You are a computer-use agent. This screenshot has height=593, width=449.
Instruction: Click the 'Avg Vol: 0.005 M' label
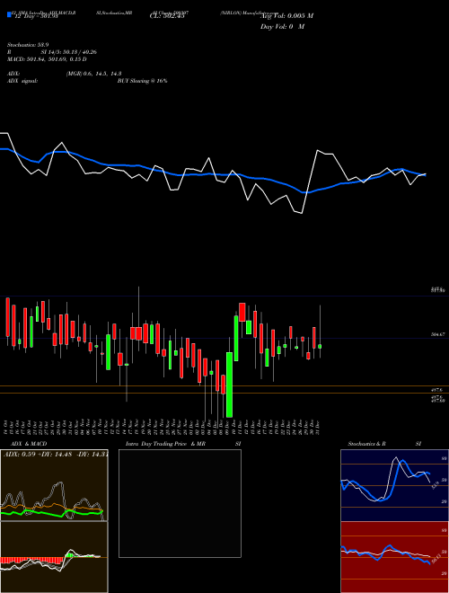point(287,16)
